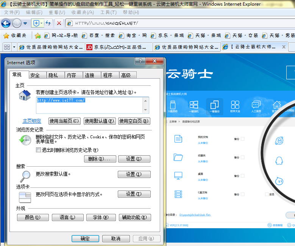Open tabs 设置(T) button
The image size is (295, 246).
[134, 194]
